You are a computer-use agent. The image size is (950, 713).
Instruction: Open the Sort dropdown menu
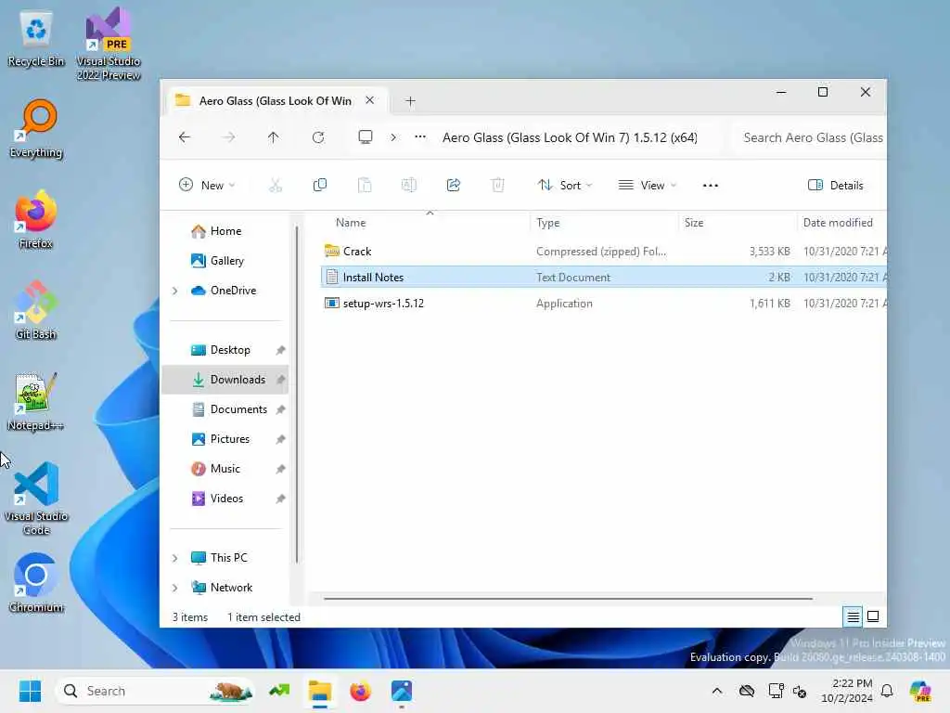pyautogui.click(x=565, y=185)
